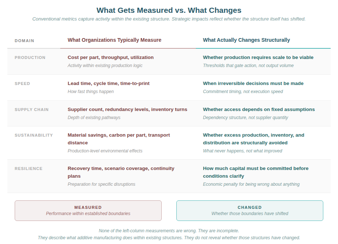Screen dimensions: 338x244
Task: Click the "What Gets Measured vs. What Changes" title
Action: (169, 10)
